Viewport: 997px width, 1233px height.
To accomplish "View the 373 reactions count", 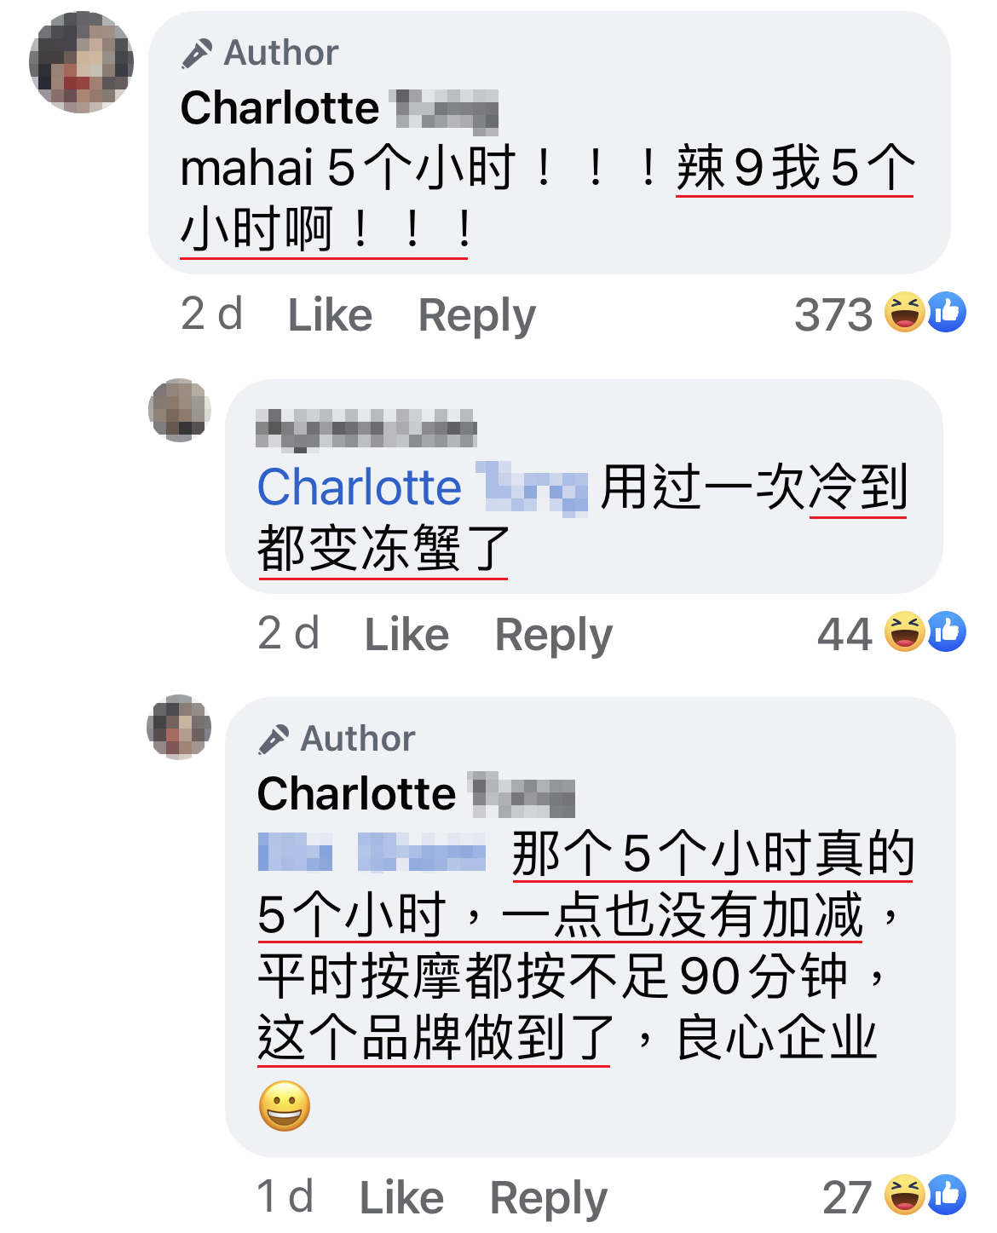I will [833, 315].
